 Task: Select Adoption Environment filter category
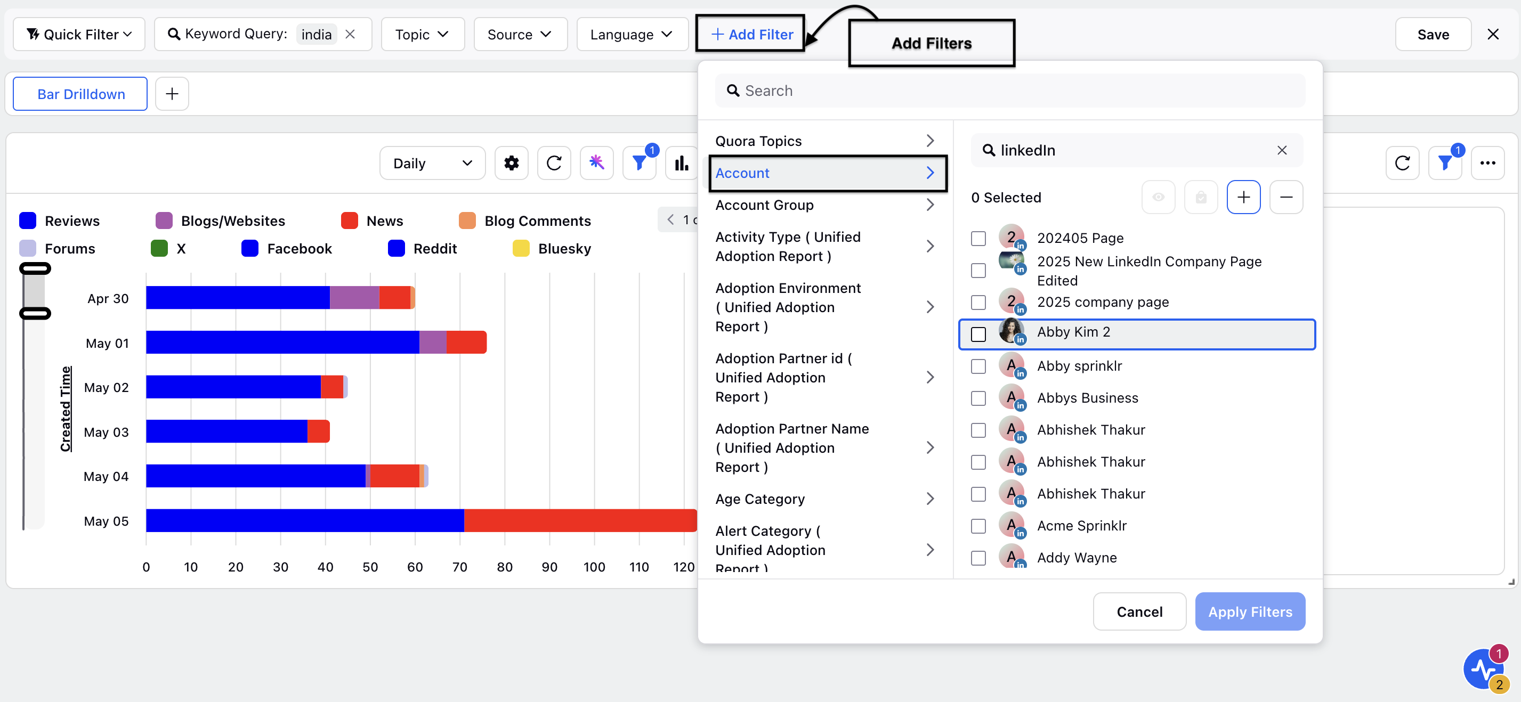(825, 307)
